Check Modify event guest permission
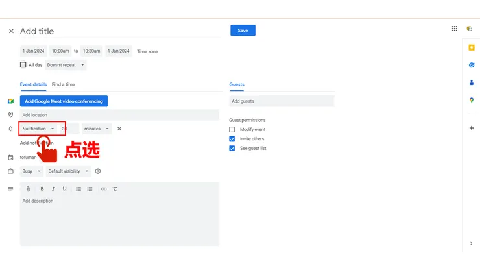 click(x=232, y=130)
